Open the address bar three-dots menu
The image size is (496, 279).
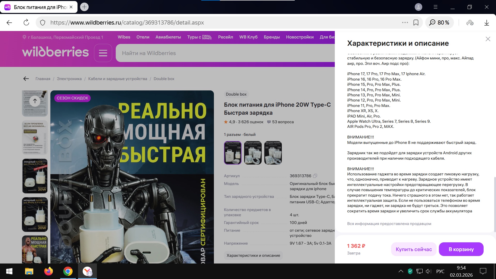coord(405,22)
